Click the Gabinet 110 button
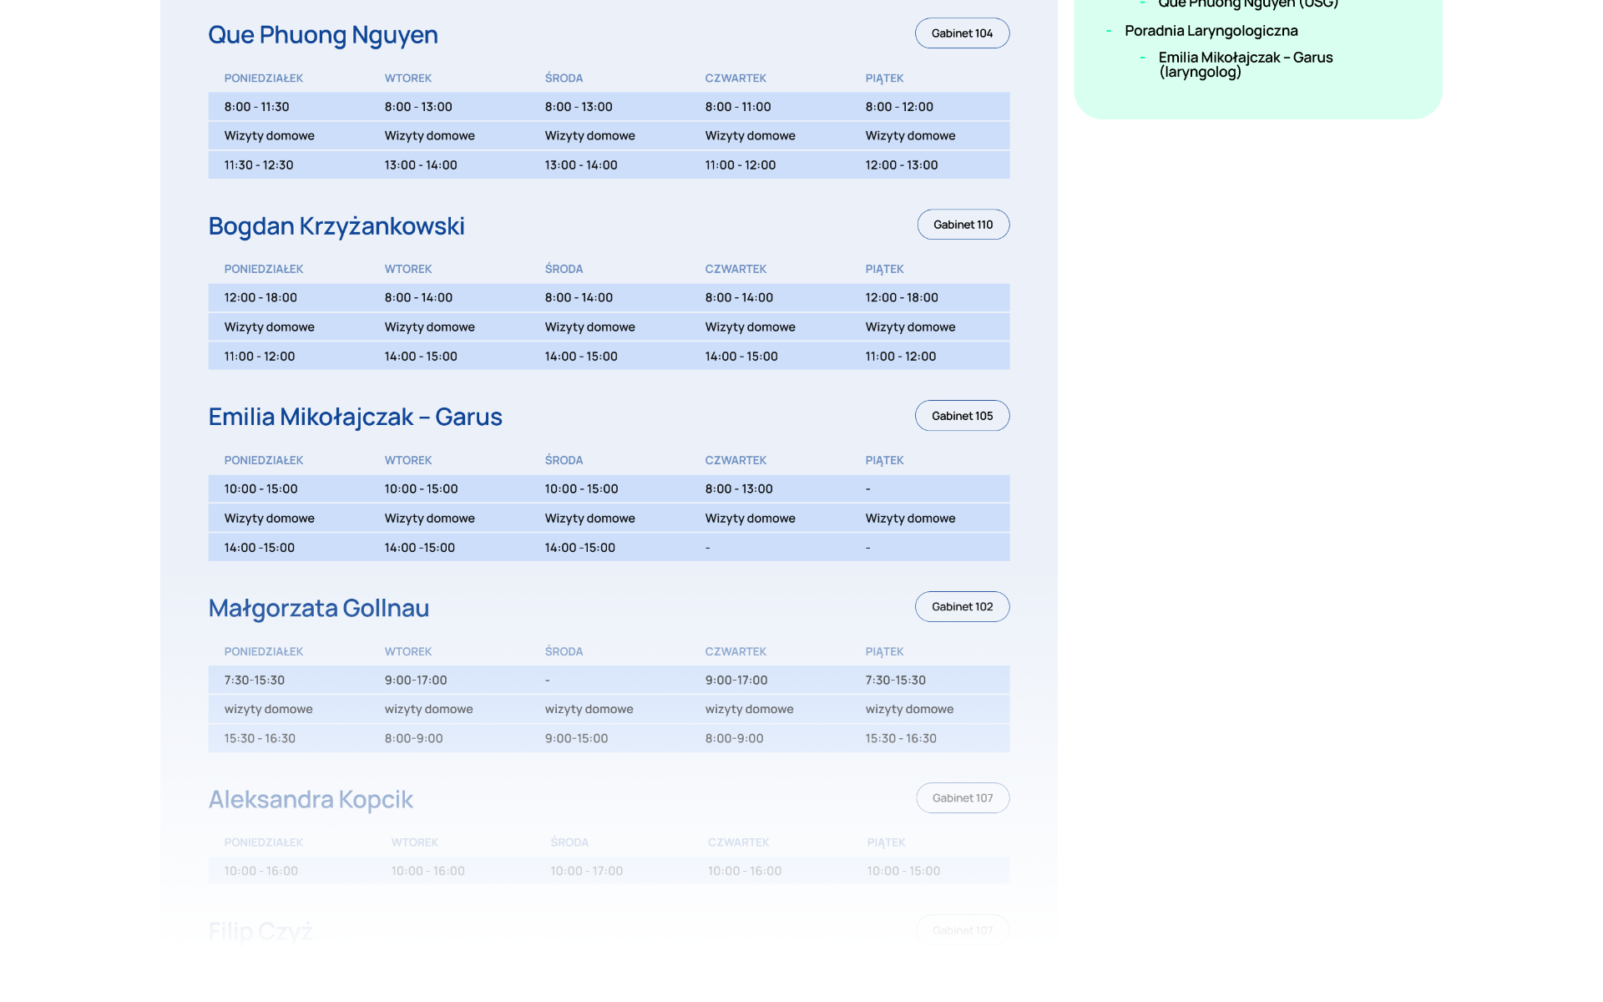 tap(963, 225)
